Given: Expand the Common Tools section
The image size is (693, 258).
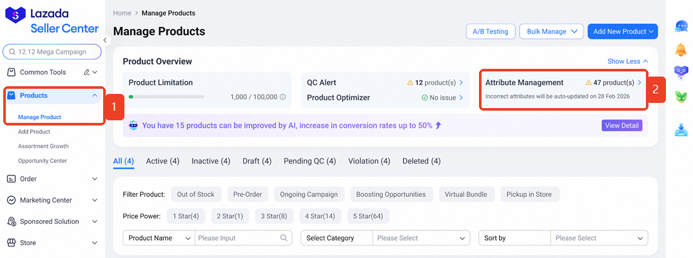Looking at the screenshot, I should [95, 72].
